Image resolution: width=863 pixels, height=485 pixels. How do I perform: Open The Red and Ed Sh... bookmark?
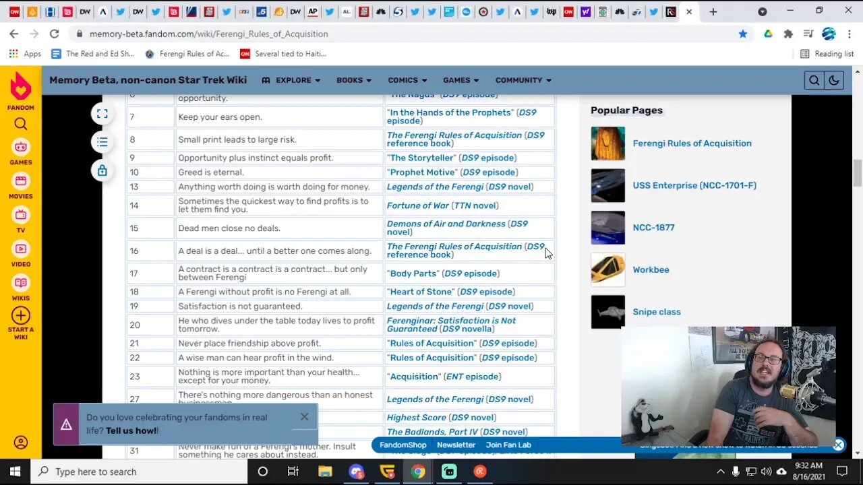[93, 54]
